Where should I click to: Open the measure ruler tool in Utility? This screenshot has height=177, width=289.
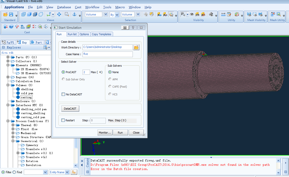tap(223, 14)
